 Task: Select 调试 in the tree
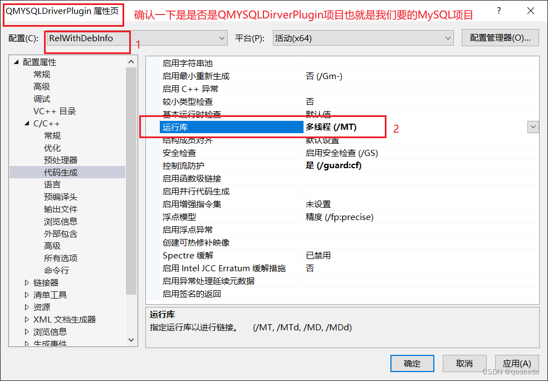pos(42,99)
